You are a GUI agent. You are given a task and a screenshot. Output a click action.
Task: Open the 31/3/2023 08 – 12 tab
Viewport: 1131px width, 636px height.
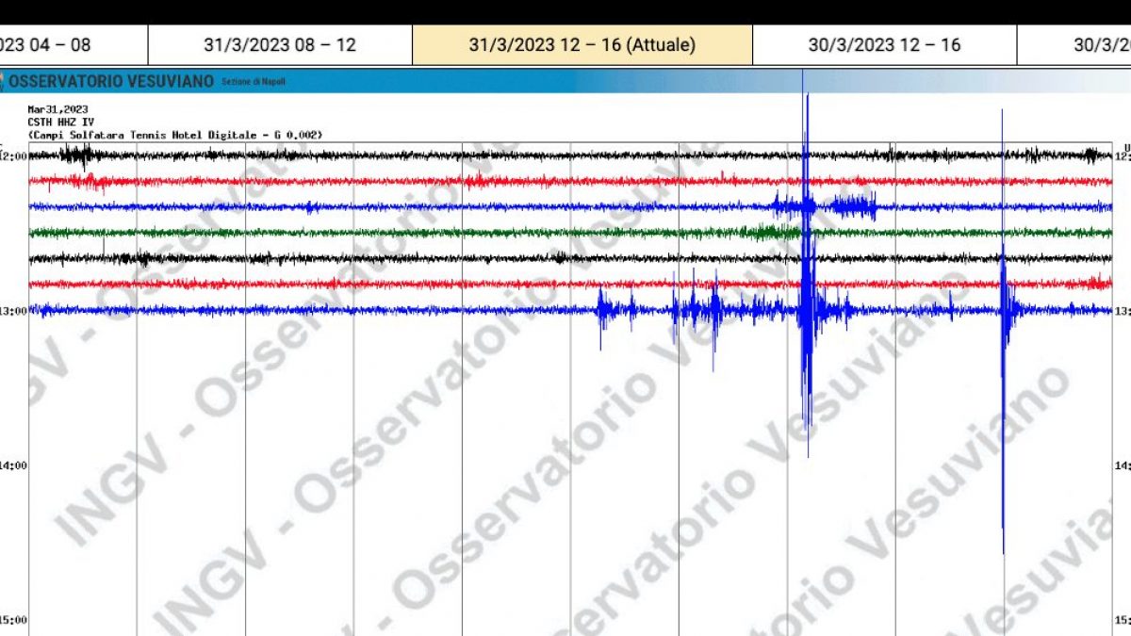tap(280, 44)
